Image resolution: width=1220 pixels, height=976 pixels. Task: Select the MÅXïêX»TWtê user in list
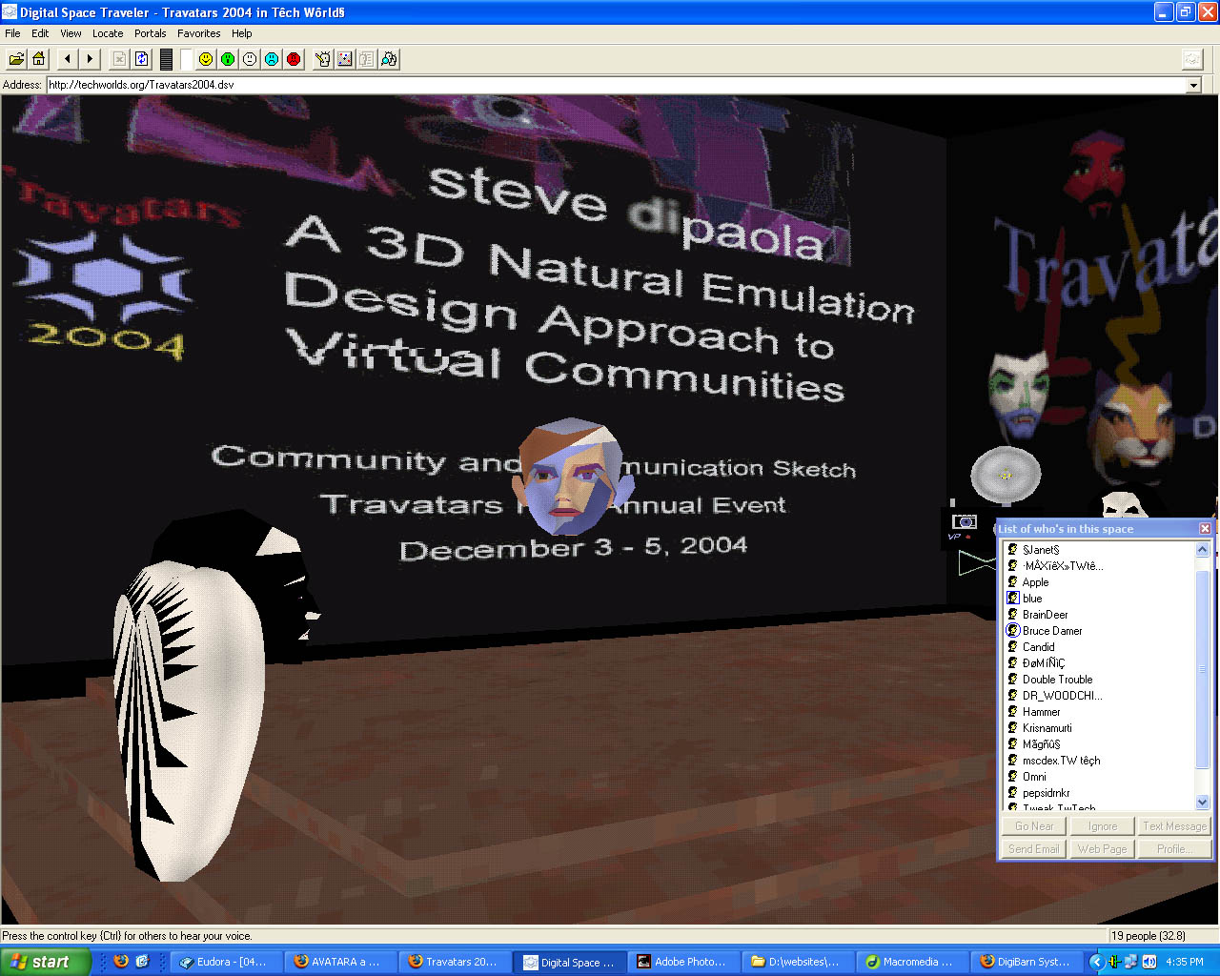point(1063,566)
